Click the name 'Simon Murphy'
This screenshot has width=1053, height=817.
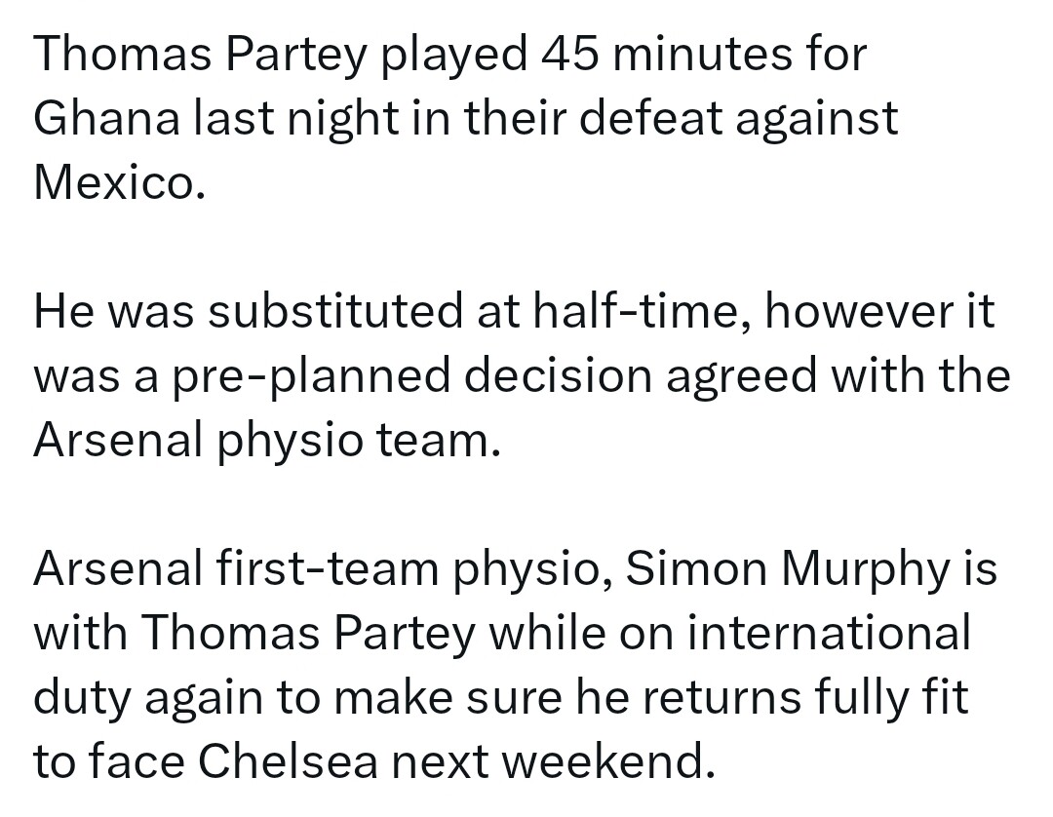789,570
